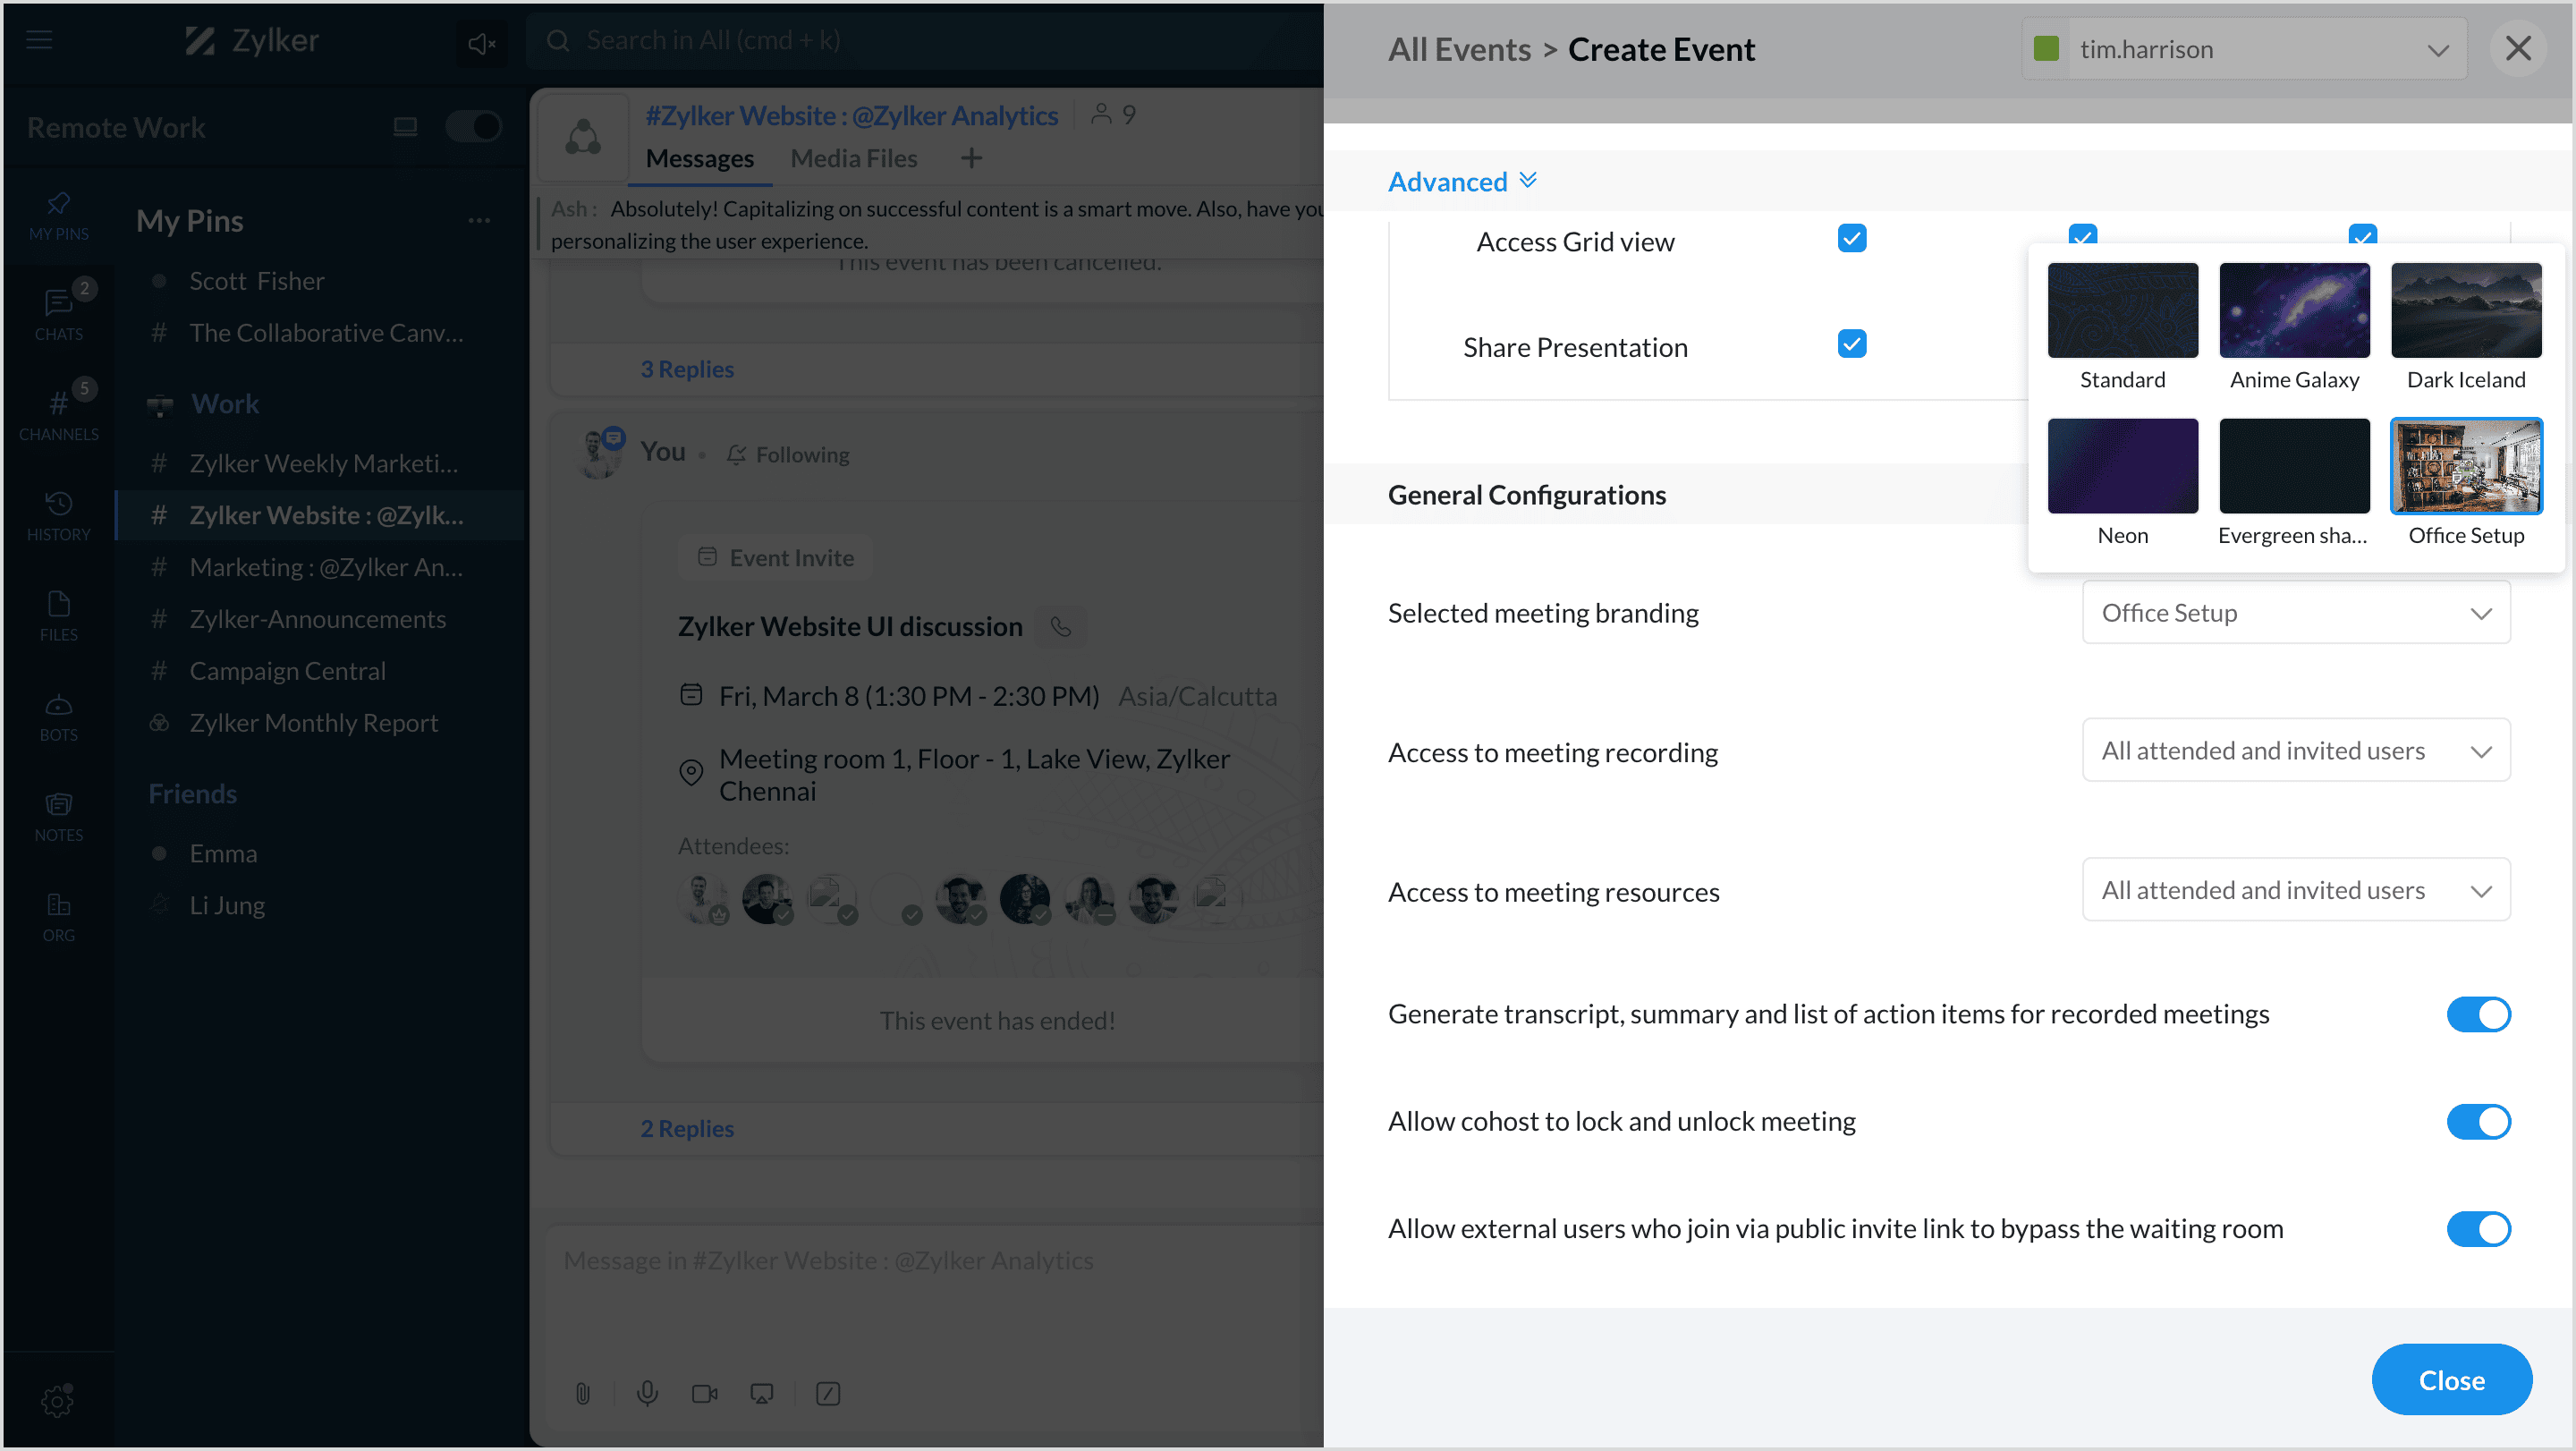Open Zylker-Announcements channel
This screenshot has height=1451, width=2576.
(x=320, y=620)
